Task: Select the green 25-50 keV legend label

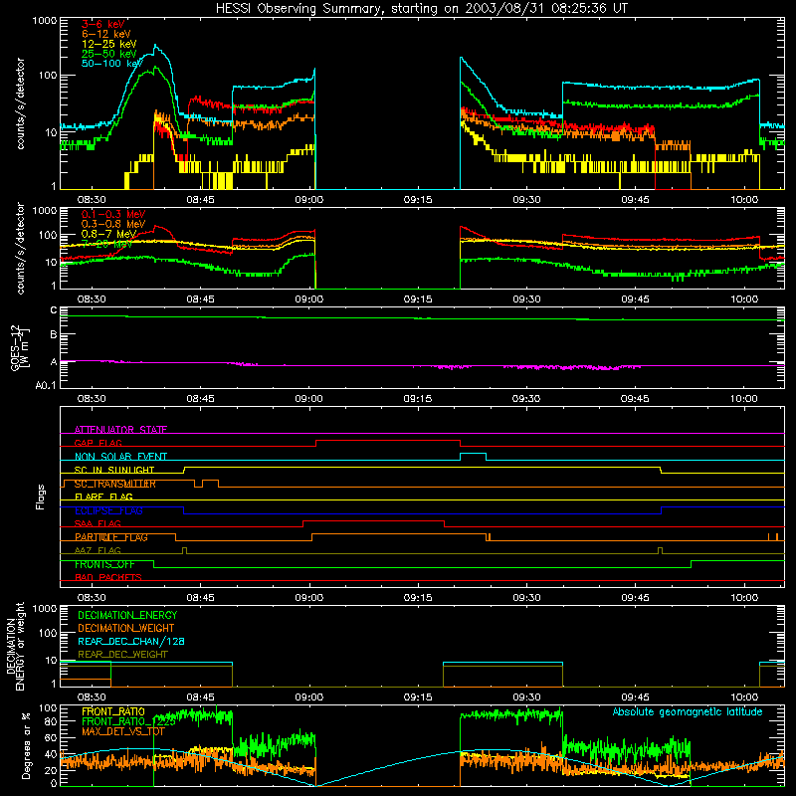Action: pos(109,54)
